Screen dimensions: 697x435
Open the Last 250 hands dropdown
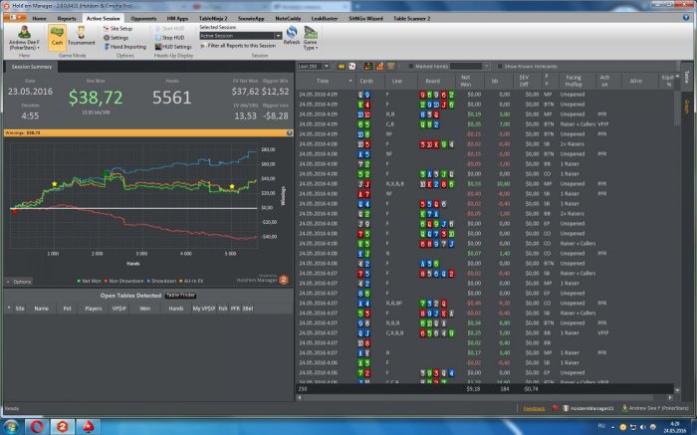pos(315,66)
